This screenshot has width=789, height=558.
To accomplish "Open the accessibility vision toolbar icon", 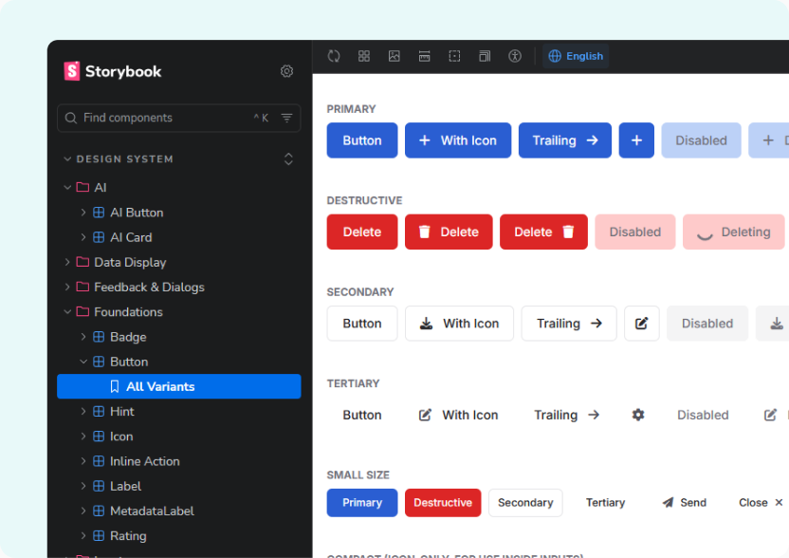I will point(515,56).
